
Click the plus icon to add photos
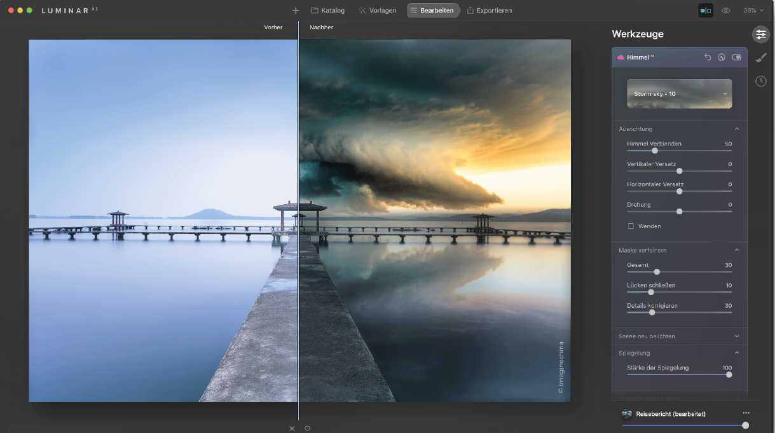coord(295,11)
